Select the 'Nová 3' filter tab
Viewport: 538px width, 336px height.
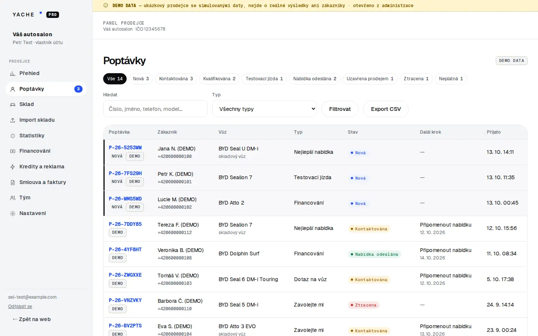point(141,79)
